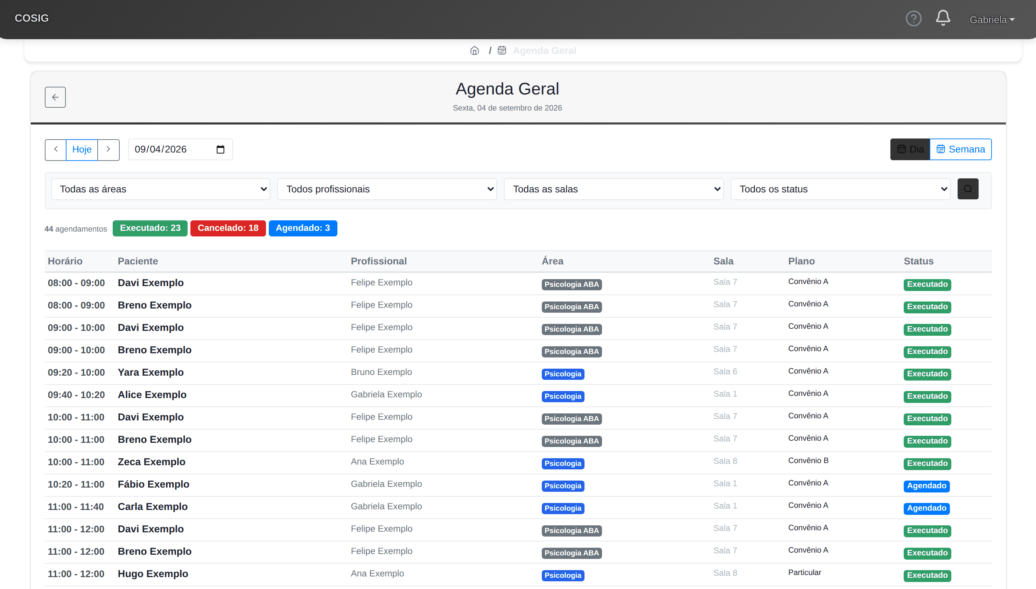Open Gabriela user menu

pos(992,20)
